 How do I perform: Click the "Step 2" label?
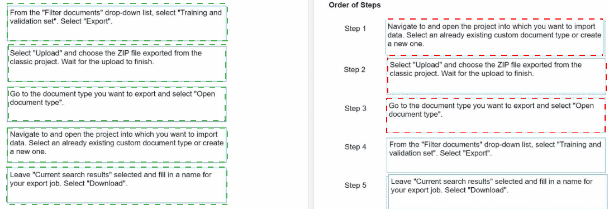[x=355, y=70]
